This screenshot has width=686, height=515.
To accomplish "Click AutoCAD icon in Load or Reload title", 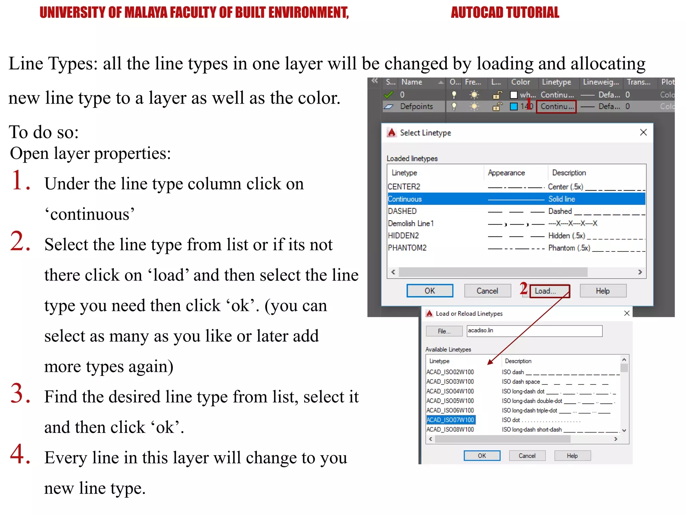I will 429,313.
